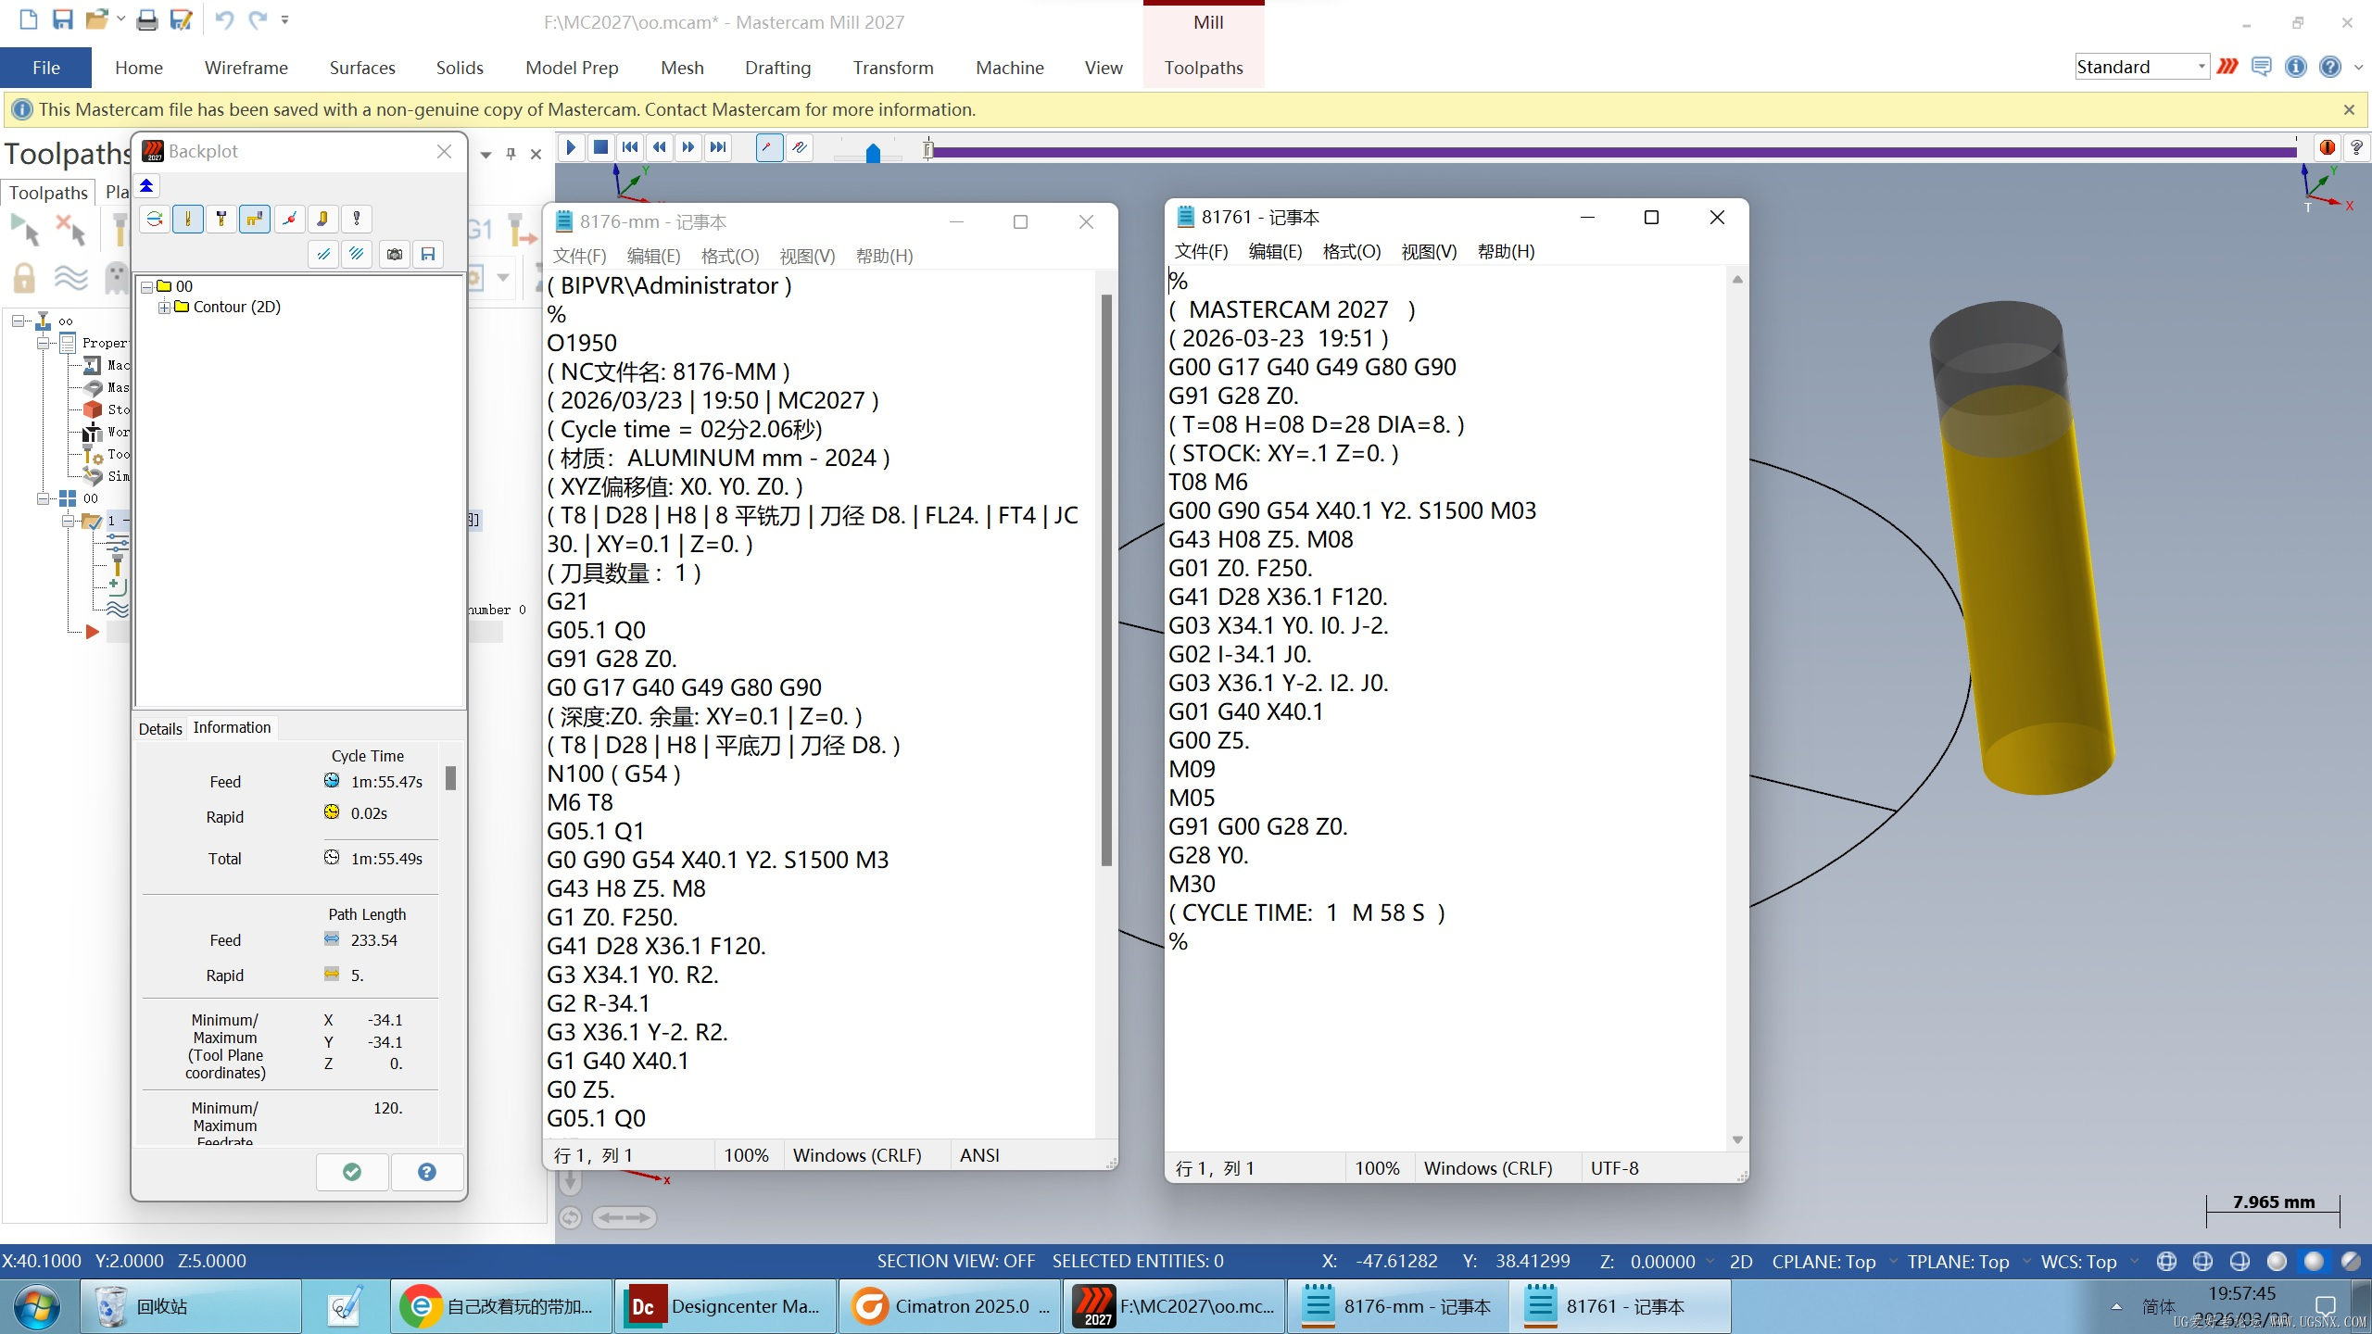Toggle display tool in Backplot dialog
Image resolution: width=2372 pixels, height=1334 pixels.
tap(188, 219)
